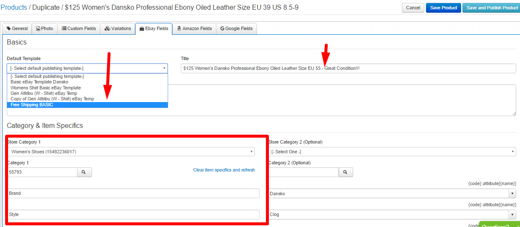
Task: Expand the Default Template dropdown
Action: [87, 68]
